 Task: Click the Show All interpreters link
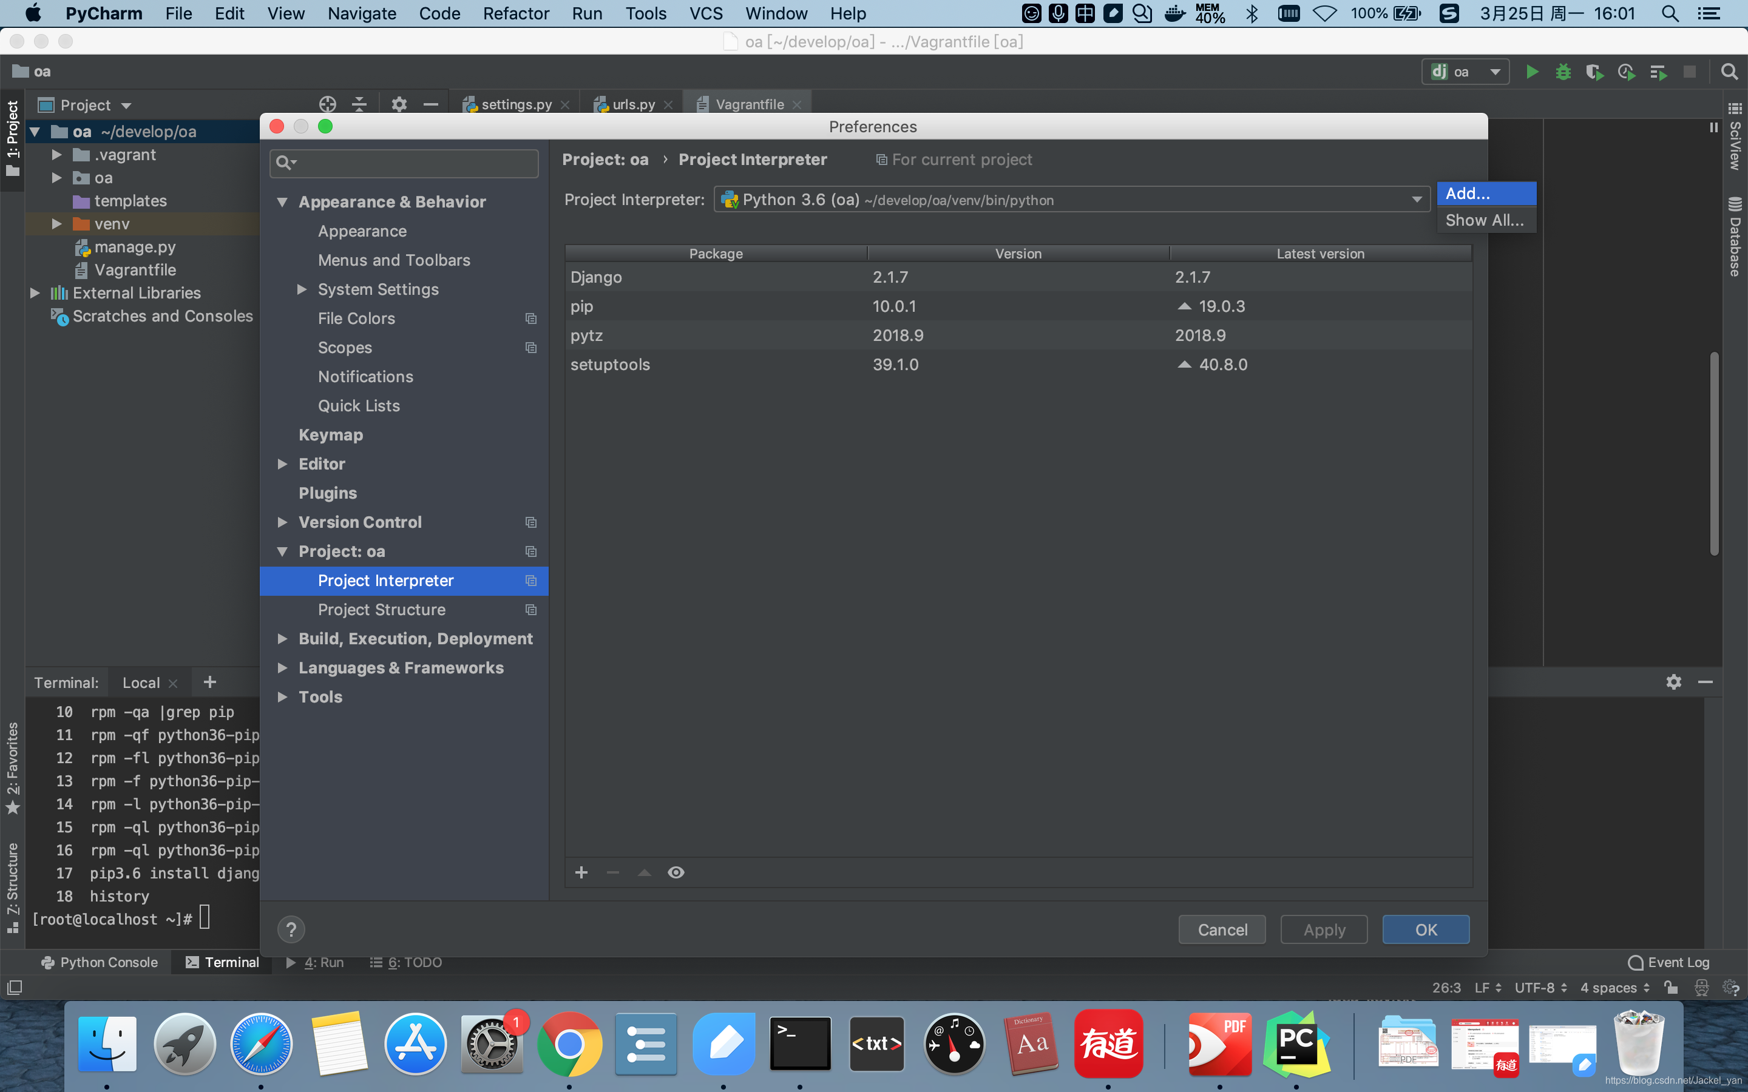(1486, 219)
